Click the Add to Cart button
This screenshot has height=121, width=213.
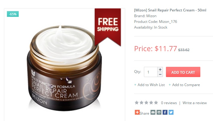tap(183, 72)
